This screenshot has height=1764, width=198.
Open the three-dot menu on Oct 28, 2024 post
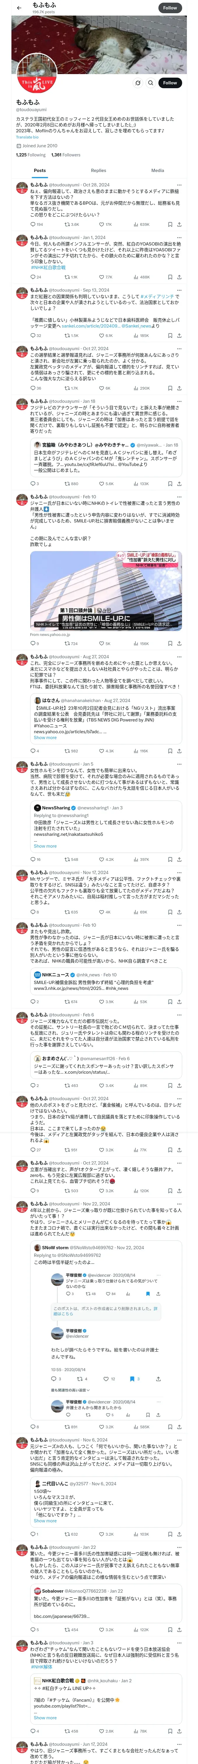click(x=180, y=185)
